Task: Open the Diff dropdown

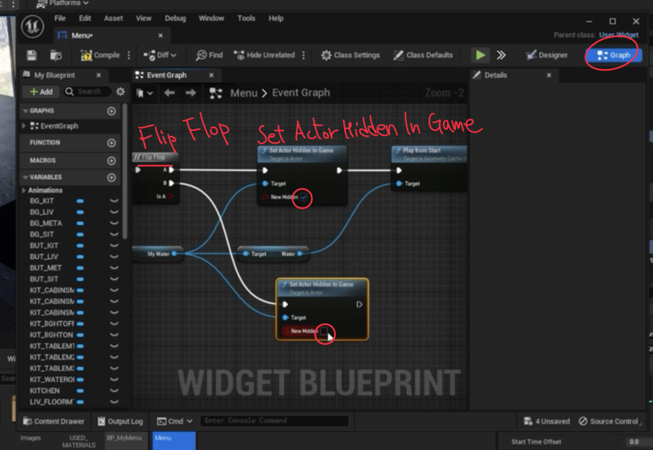Action: point(160,55)
